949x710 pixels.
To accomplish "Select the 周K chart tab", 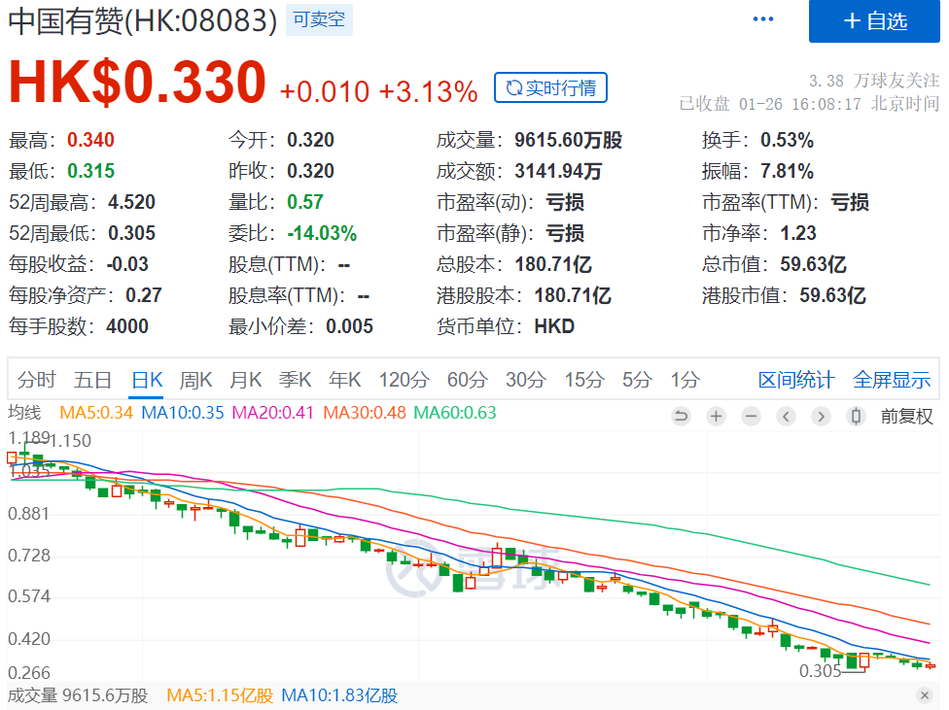I will coord(196,380).
